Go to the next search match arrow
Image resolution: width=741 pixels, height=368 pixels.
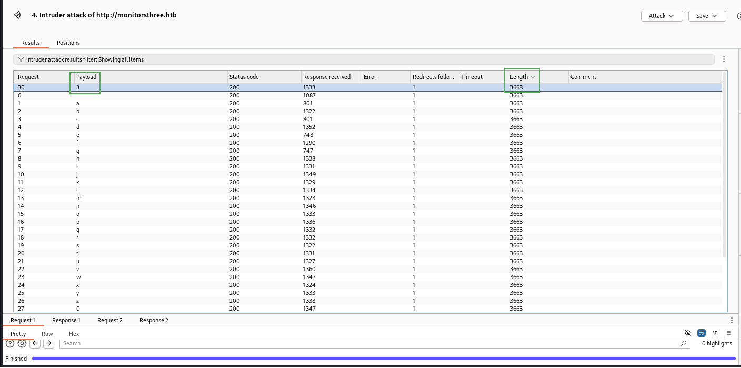point(48,343)
